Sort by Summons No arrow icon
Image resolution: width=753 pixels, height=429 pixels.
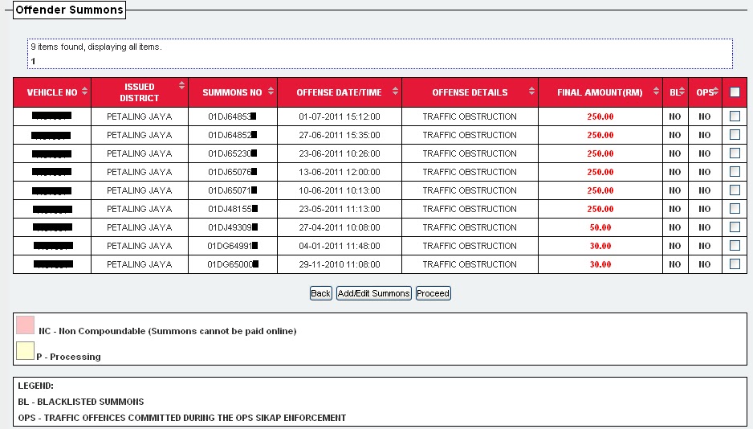point(271,91)
